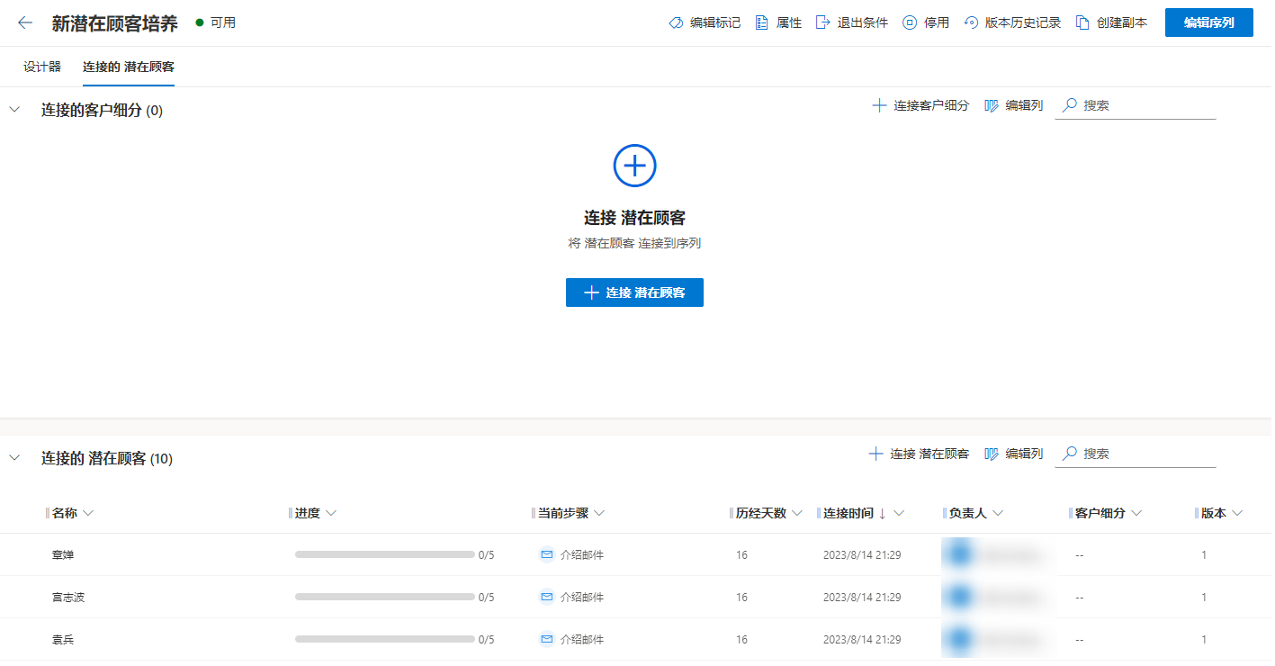Collapse the 连接的 潜在顾客 list section

[14, 458]
